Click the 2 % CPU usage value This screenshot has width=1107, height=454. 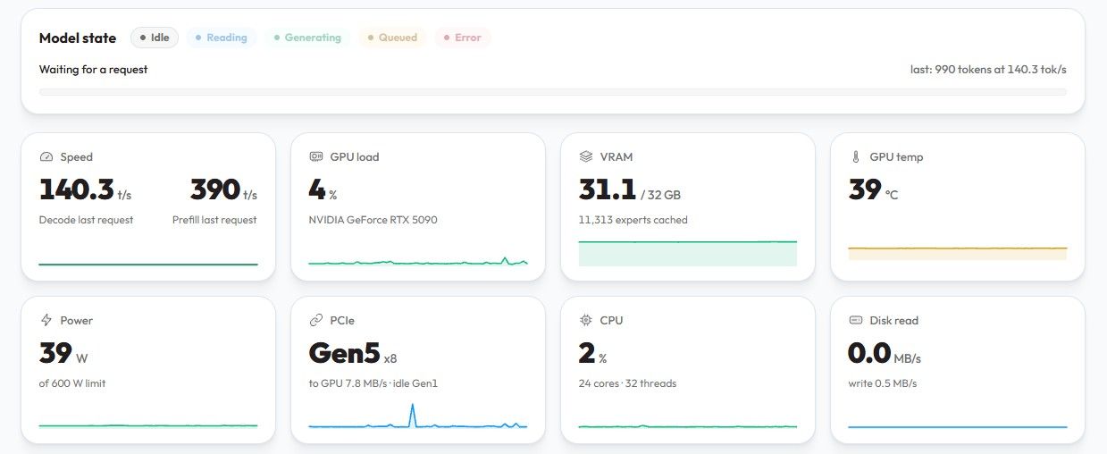pos(593,354)
